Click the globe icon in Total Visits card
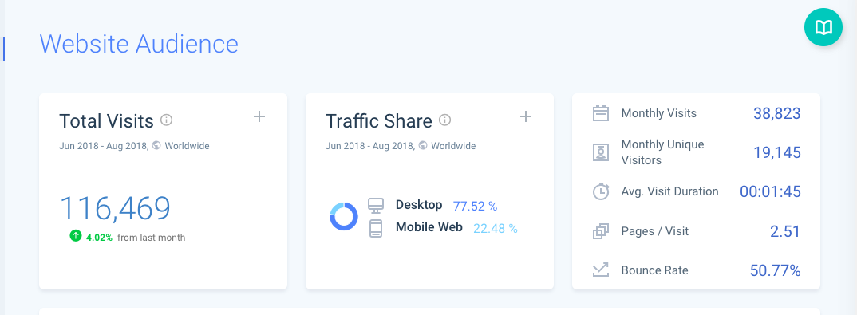Viewport: 857px width, 315px height. tap(157, 146)
